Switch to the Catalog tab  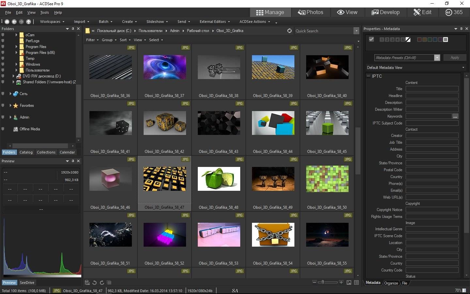pyautogui.click(x=26, y=152)
